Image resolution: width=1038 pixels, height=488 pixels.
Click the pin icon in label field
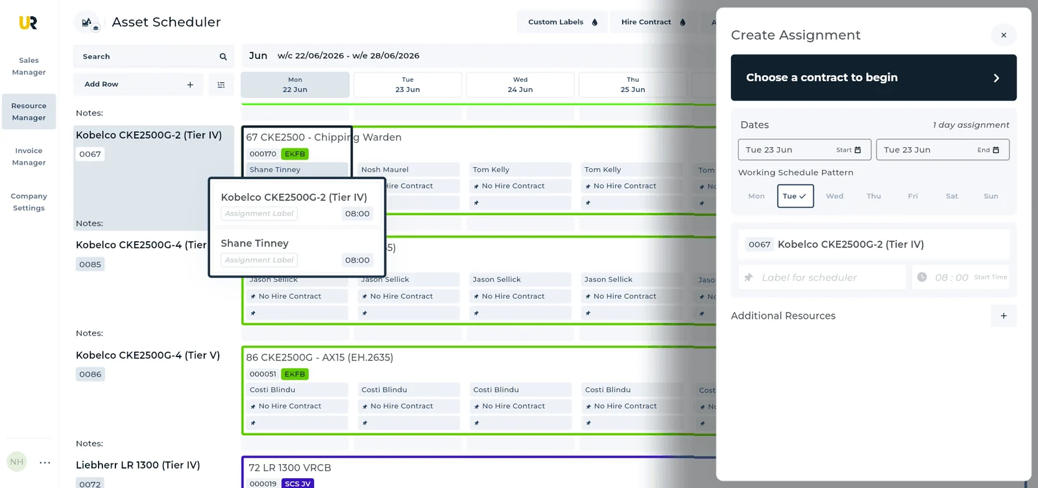click(x=749, y=277)
